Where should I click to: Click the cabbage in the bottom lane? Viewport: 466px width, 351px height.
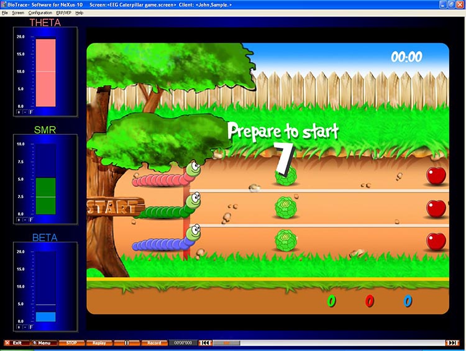286,240
